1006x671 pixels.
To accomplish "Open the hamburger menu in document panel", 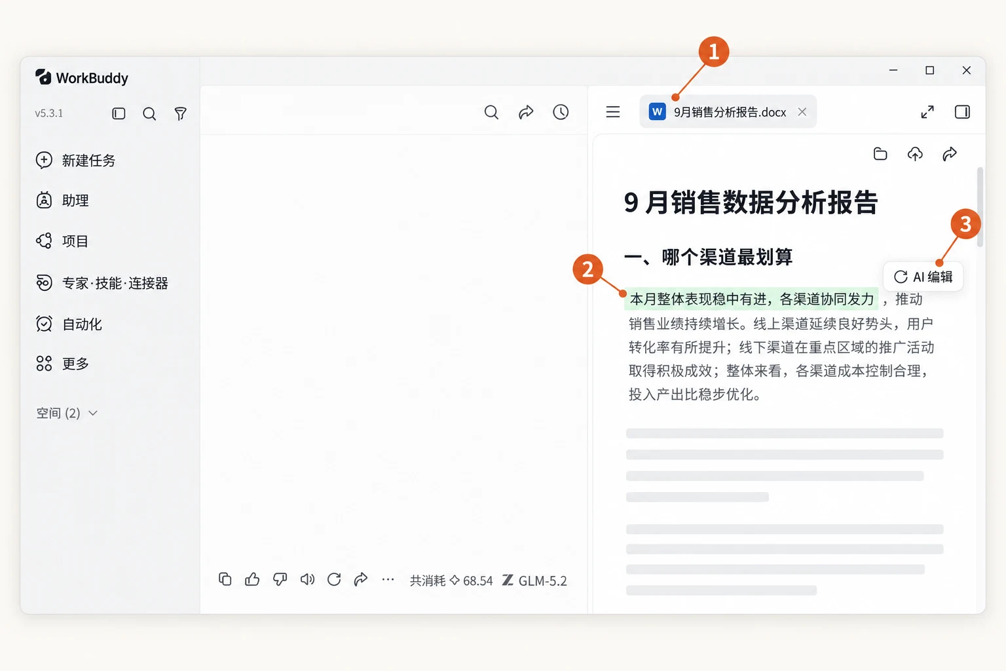I will coord(613,112).
